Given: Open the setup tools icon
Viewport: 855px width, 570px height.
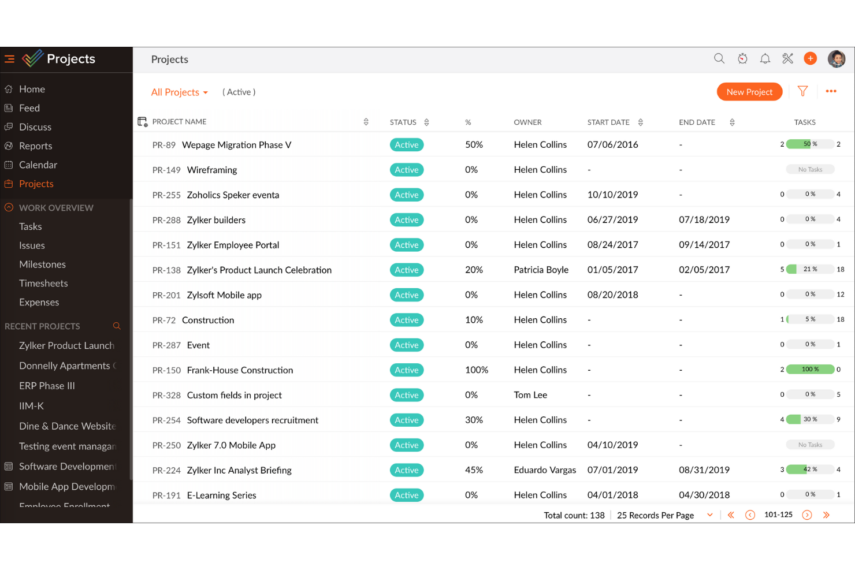Looking at the screenshot, I should [788, 58].
